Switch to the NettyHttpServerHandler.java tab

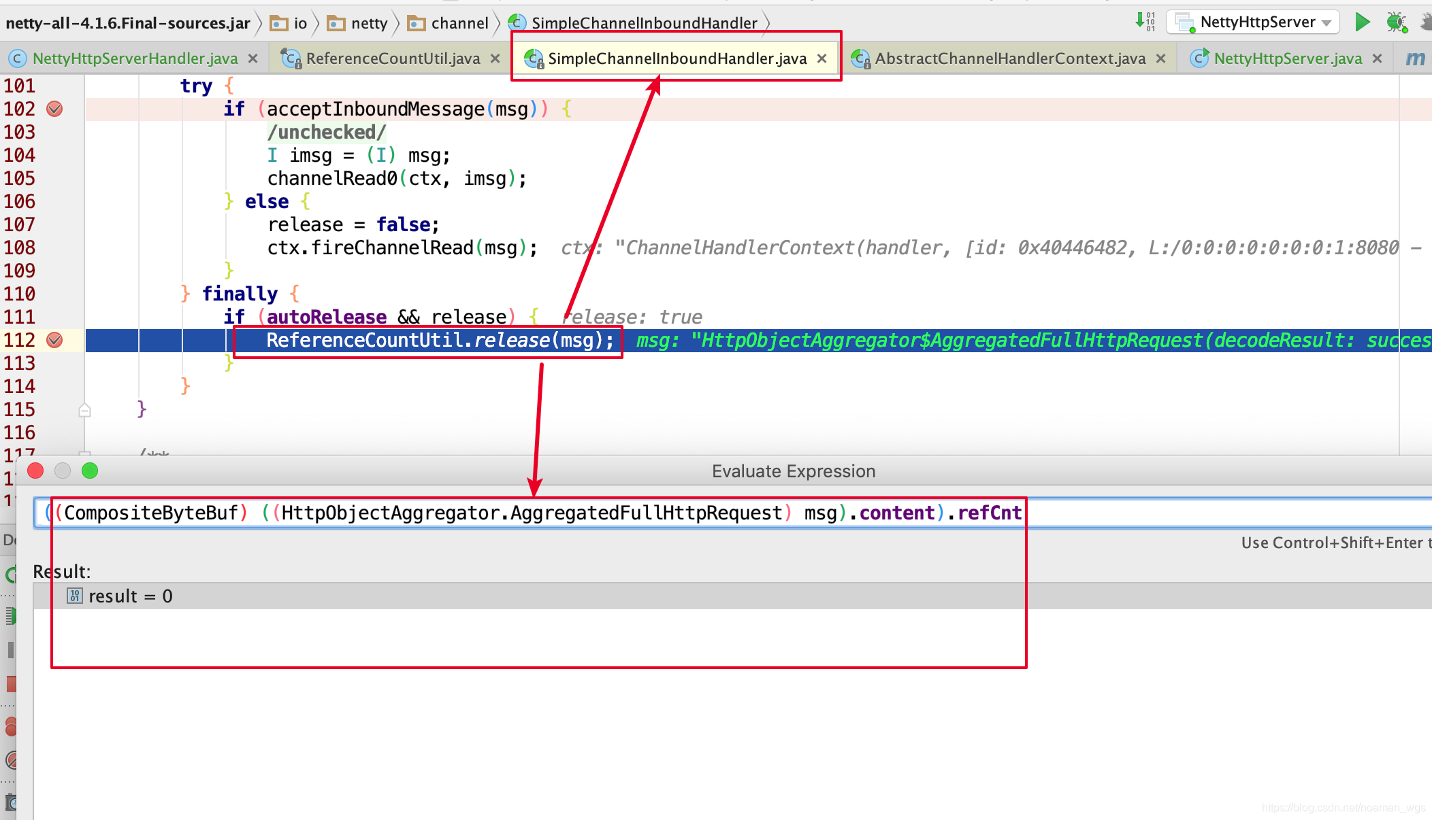[135, 58]
